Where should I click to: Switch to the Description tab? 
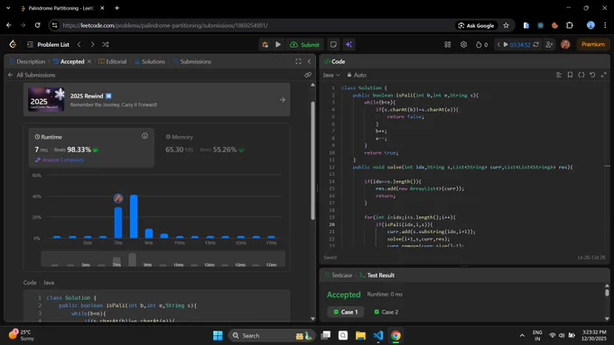27,61
